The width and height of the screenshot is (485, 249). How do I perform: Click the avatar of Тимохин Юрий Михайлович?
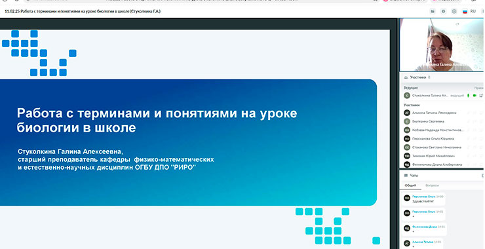point(407,156)
